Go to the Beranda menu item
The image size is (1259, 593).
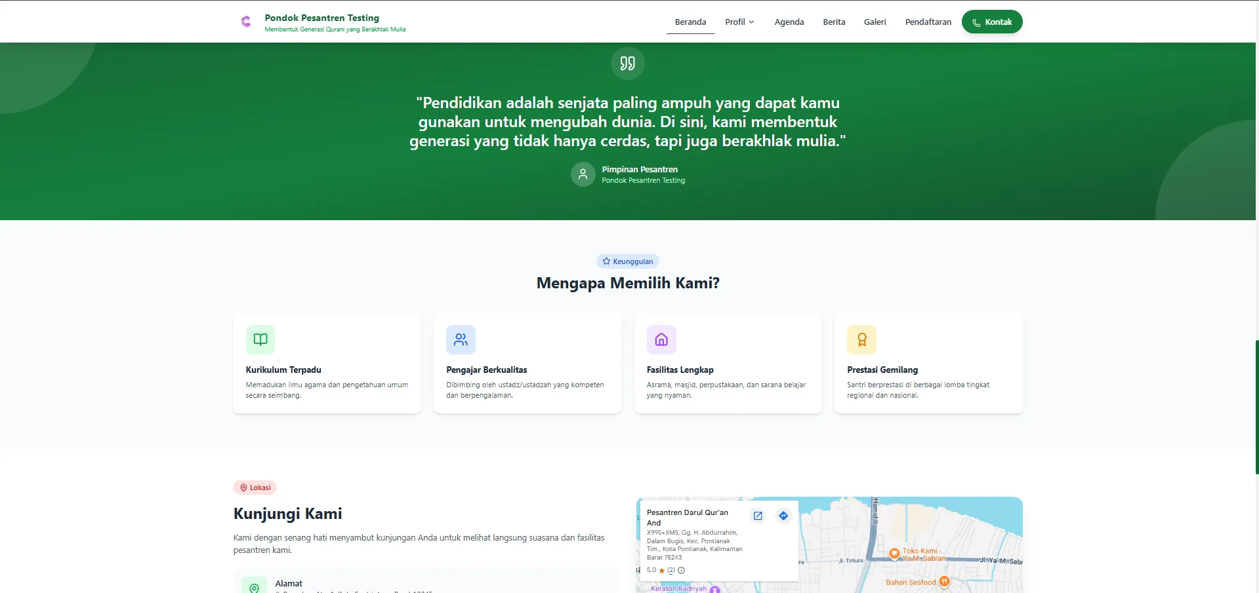point(690,22)
